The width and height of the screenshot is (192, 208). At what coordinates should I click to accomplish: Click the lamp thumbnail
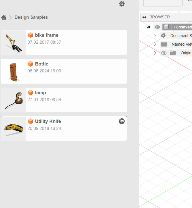pyautogui.click(x=14, y=100)
